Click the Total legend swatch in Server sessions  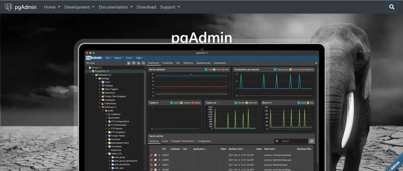[x=206, y=70]
